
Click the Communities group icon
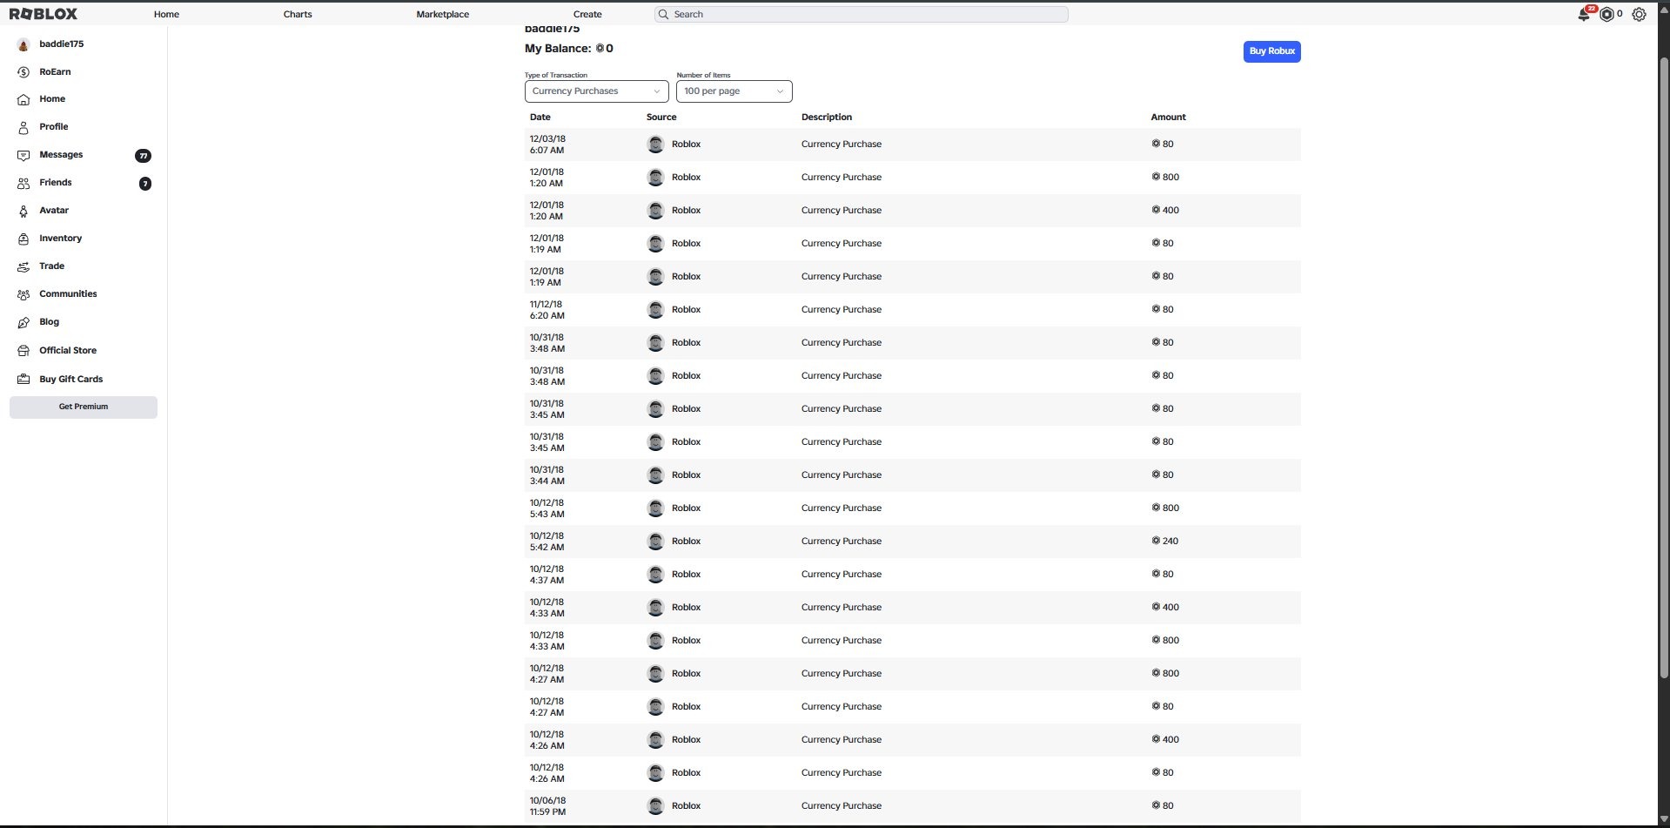(x=23, y=294)
